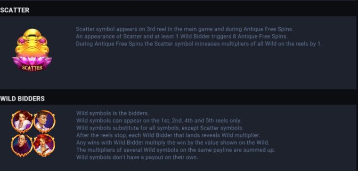Click the 'Wild symbols is the bidders' line

click(113, 113)
